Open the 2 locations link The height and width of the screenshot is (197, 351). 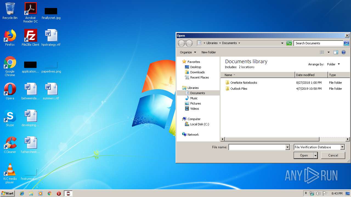click(x=247, y=67)
